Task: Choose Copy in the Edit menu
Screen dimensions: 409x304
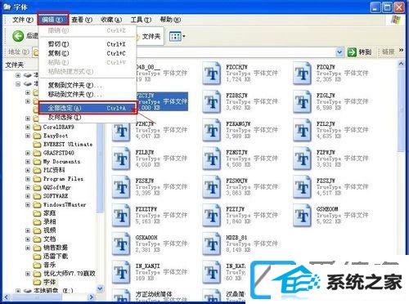Action: tap(88, 53)
